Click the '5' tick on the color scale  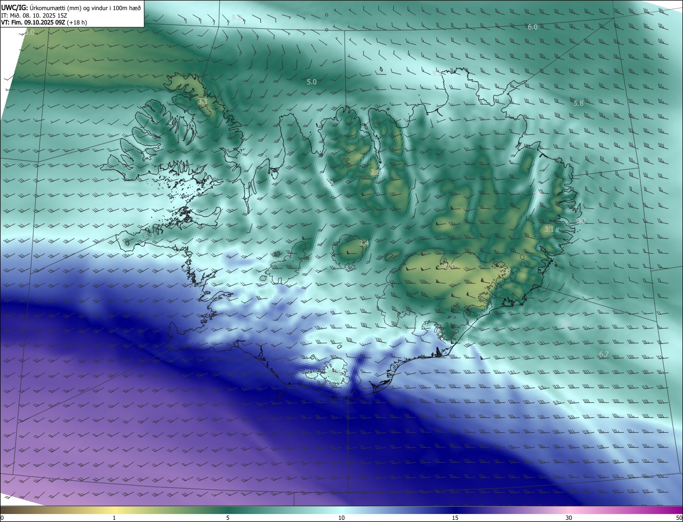coord(228,518)
